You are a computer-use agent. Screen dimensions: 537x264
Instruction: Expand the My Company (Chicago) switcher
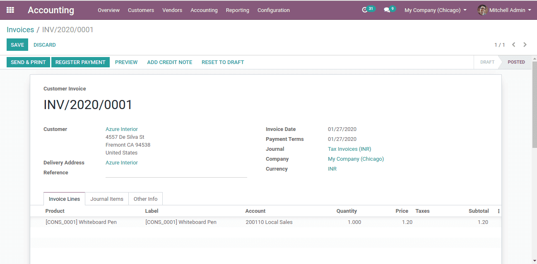click(x=436, y=10)
